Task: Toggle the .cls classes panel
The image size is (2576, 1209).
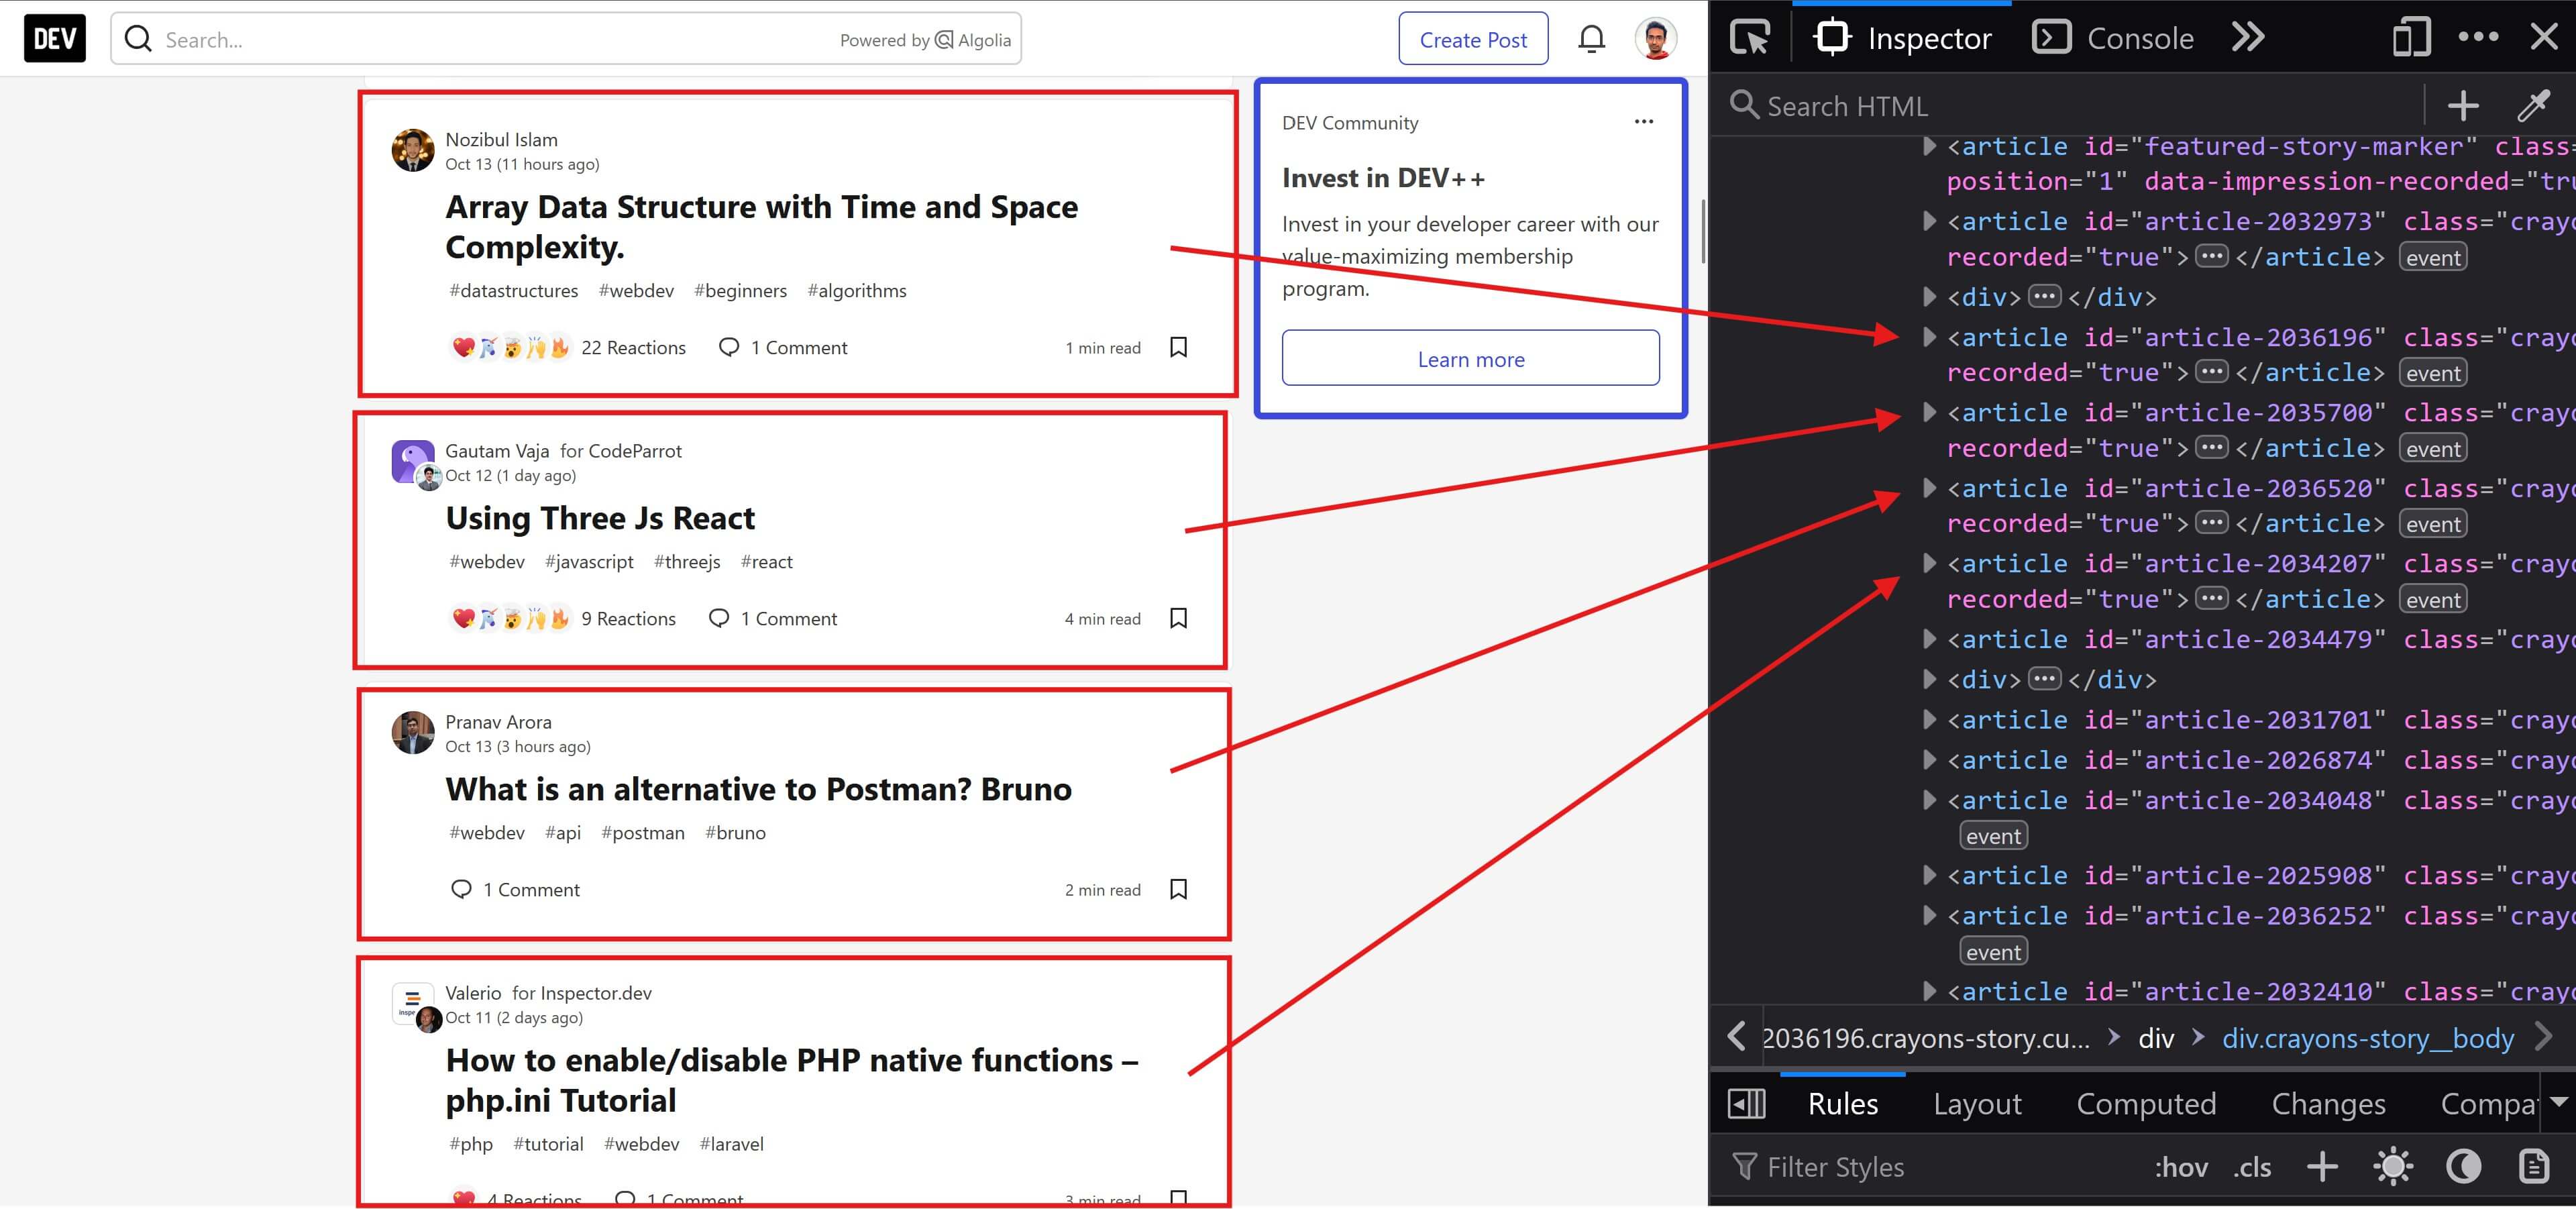Action: [x=2252, y=1167]
